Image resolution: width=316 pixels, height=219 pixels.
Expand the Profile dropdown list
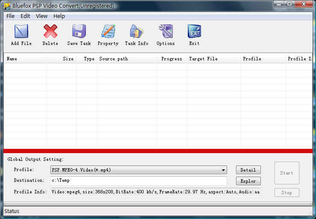pos(223,170)
